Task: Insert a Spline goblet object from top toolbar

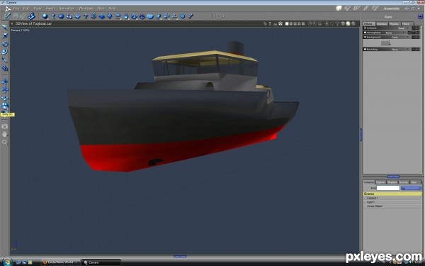Action: (53, 16)
